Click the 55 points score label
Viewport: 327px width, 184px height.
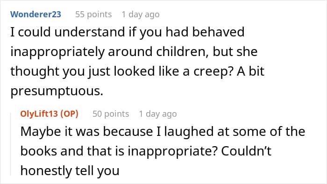point(93,14)
